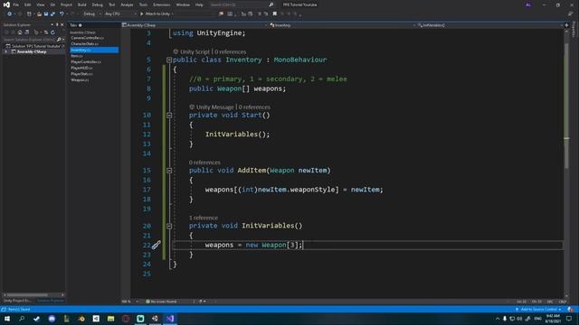579x325 pixels.
Task: Open PlayerHUD.cs in the tabs list
Action: tap(81, 68)
